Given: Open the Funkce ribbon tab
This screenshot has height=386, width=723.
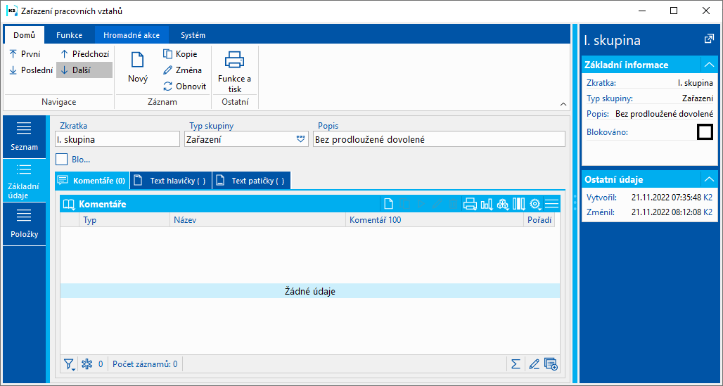Looking at the screenshot, I should click(x=69, y=35).
